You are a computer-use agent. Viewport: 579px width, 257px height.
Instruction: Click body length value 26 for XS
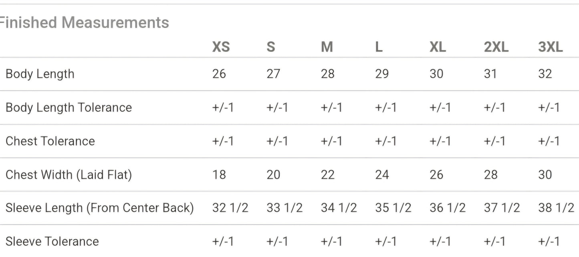pyautogui.click(x=219, y=74)
